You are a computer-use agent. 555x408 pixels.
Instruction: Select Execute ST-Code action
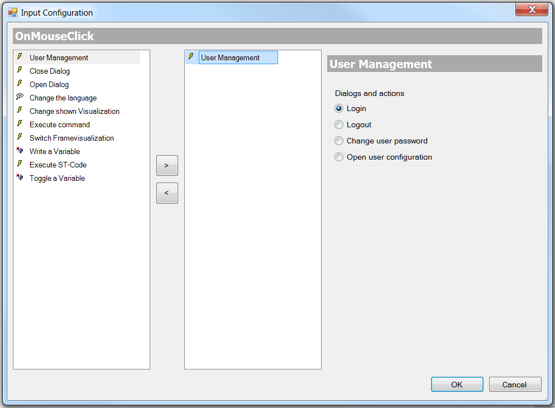click(x=58, y=165)
